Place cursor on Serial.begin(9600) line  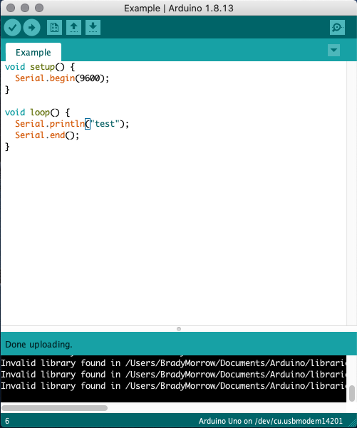point(62,78)
